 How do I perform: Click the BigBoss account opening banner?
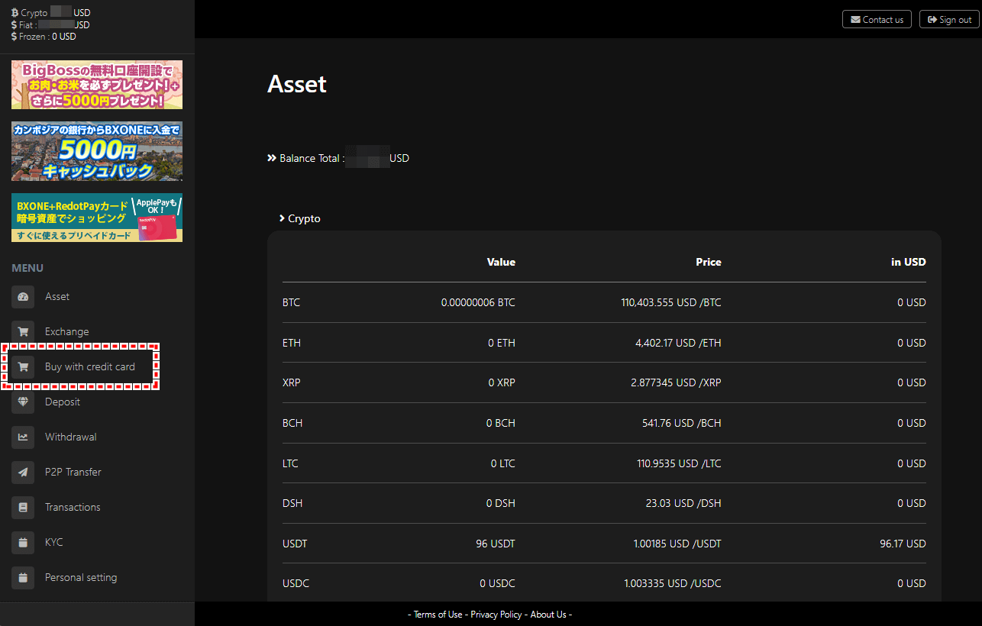coord(97,85)
